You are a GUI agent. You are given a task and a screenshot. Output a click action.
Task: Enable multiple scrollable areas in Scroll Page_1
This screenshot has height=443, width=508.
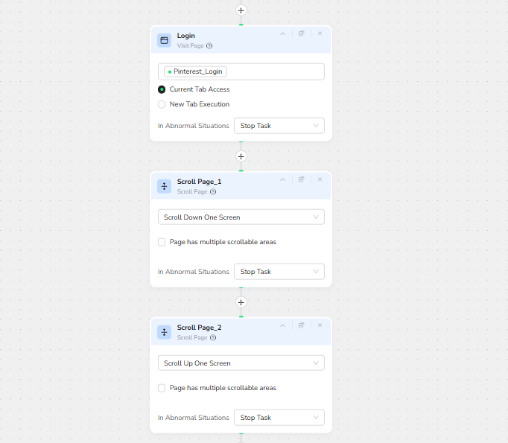[162, 242]
